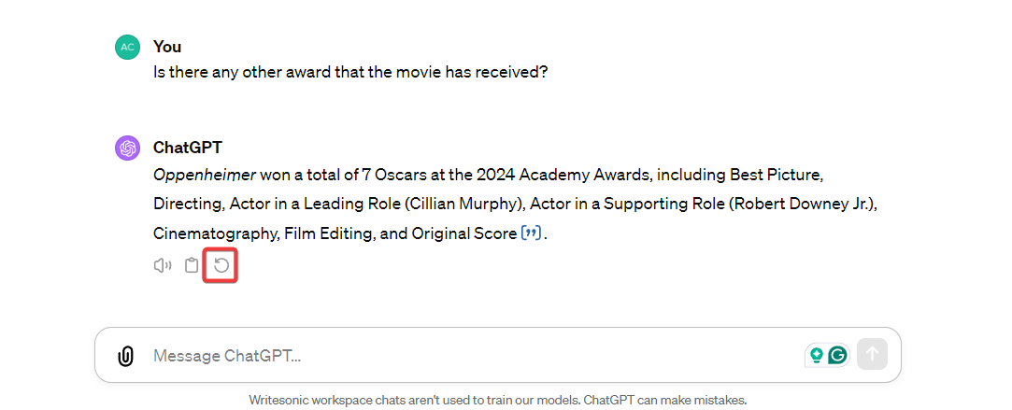Click the read aloud speaker icon
Image resolution: width=1012 pixels, height=410 pixels.
(163, 265)
